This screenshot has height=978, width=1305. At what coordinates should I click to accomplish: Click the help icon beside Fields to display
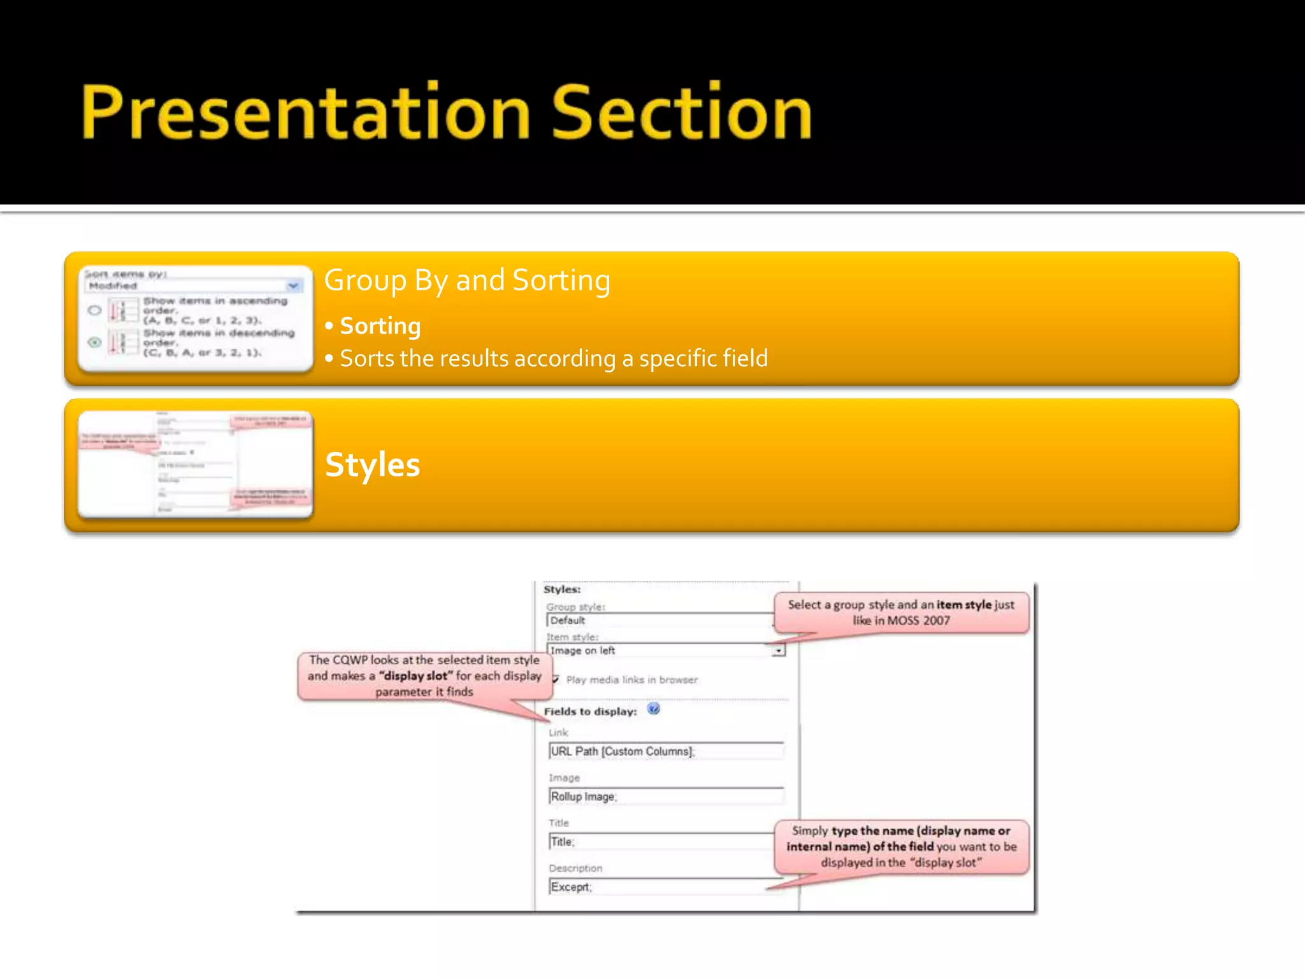pyautogui.click(x=654, y=709)
